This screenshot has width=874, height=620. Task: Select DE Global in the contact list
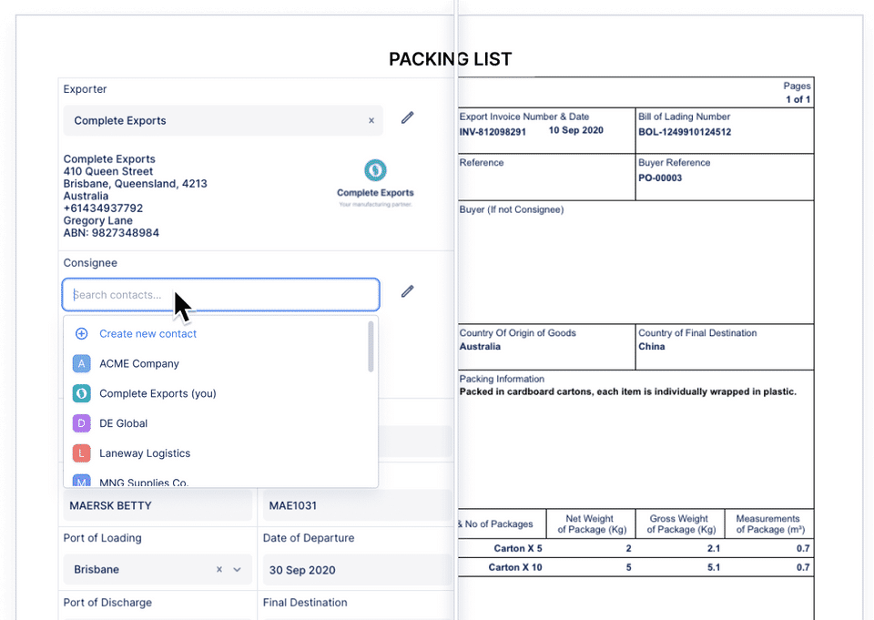123,423
